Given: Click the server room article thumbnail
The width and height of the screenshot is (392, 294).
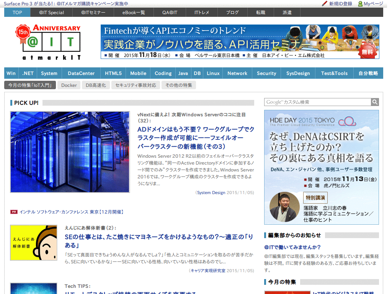Looking at the screenshot, I should click(70, 152).
